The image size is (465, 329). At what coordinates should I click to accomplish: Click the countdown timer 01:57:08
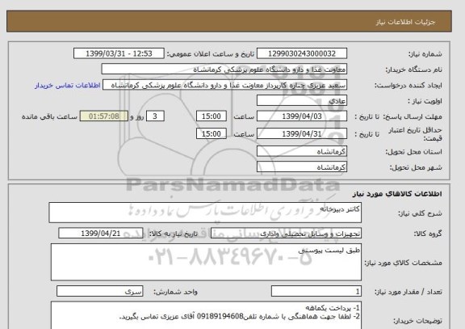(x=104, y=116)
